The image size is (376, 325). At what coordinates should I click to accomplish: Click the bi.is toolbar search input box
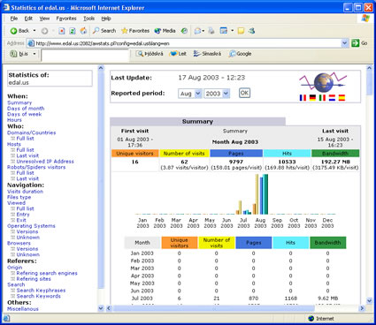(x=85, y=56)
